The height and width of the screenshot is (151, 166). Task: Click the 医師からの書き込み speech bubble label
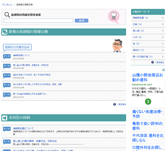[x=17, y=47]
